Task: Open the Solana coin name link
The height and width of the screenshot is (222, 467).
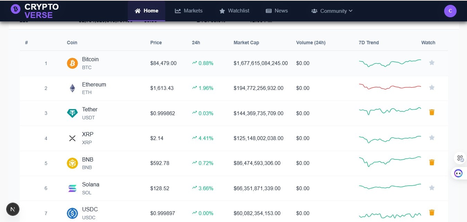Action: pyautogui.click(x=91, y=184)
